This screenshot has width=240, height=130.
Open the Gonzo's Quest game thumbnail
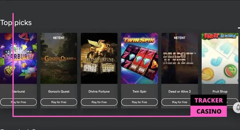59,58
